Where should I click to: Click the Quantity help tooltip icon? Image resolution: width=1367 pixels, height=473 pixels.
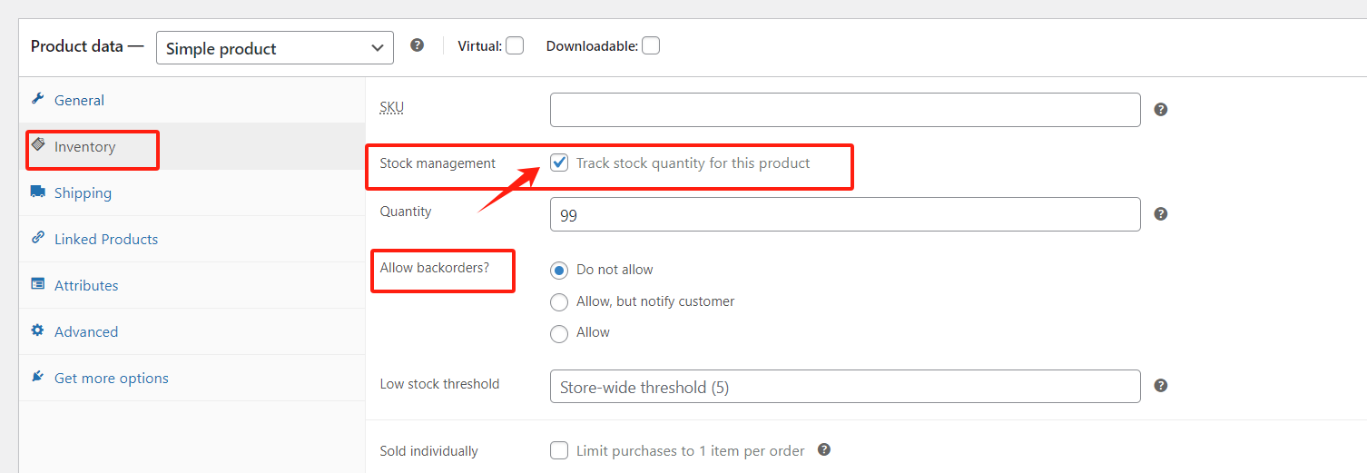pos(1160,214)
